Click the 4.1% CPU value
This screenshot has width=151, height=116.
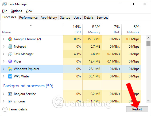(77, 54)
